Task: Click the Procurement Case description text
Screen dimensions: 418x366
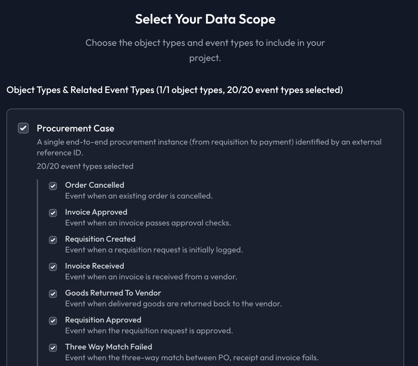Action: point(209,147)
